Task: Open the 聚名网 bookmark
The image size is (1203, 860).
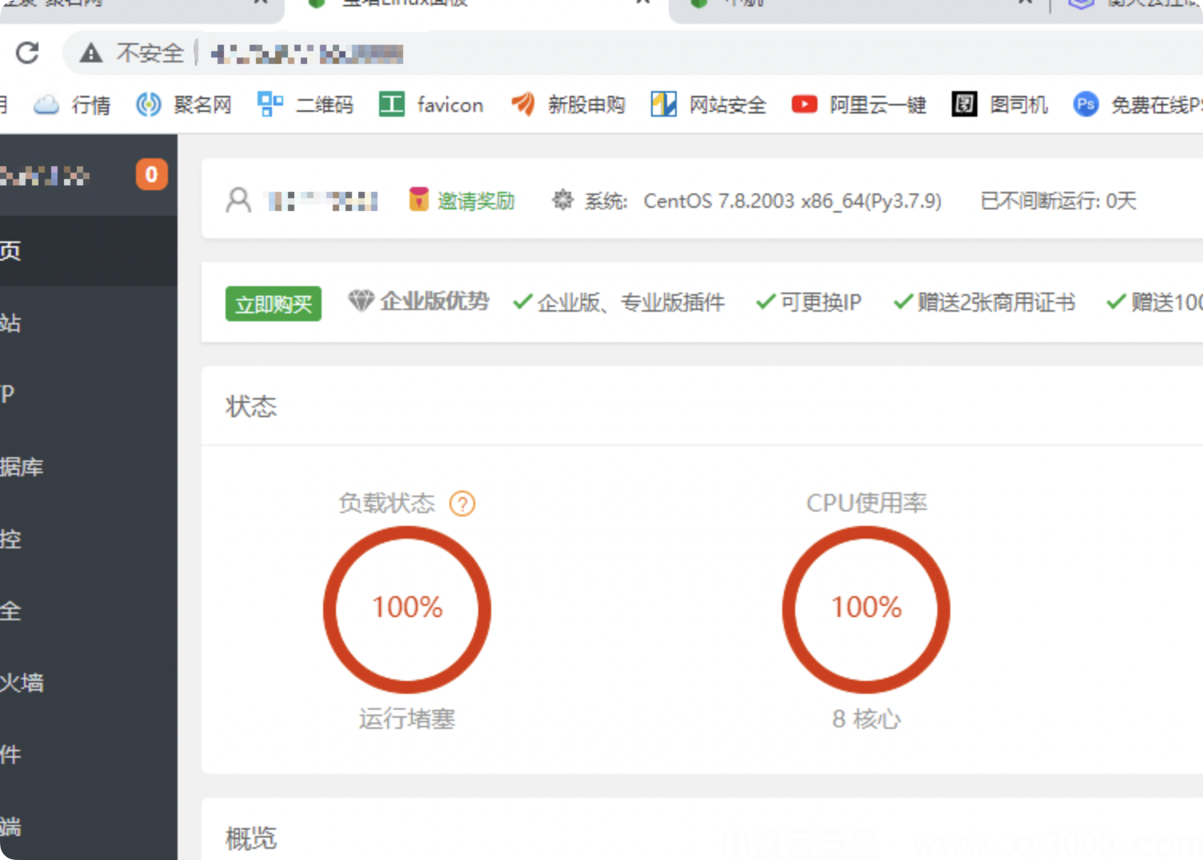Action: (x=184, y=105)
